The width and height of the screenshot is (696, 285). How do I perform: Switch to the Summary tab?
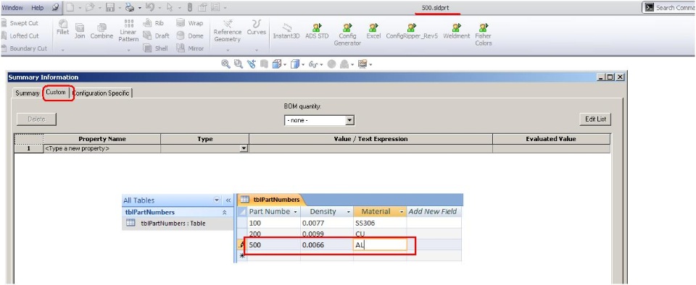27,93
